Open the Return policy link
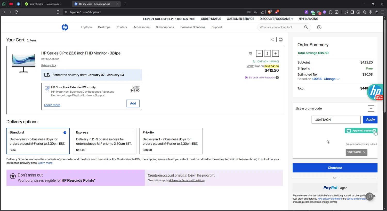The width and height of the screenshot is (387, 211). click(x=49, y=65)
